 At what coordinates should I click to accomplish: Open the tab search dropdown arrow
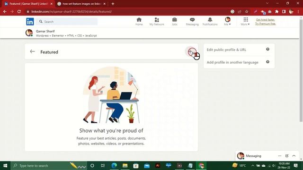click(x=267, y=3)
